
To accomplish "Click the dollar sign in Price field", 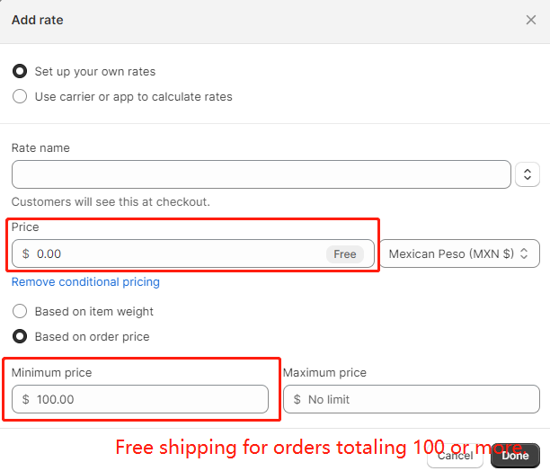I will point(25,253).
